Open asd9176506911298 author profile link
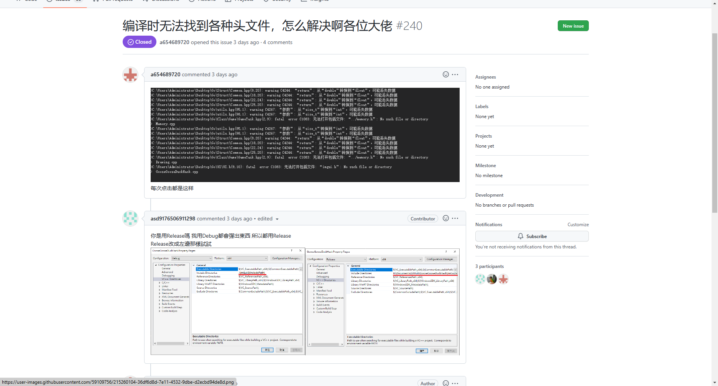This screenshot has height=386, width=718. point(173,218)
